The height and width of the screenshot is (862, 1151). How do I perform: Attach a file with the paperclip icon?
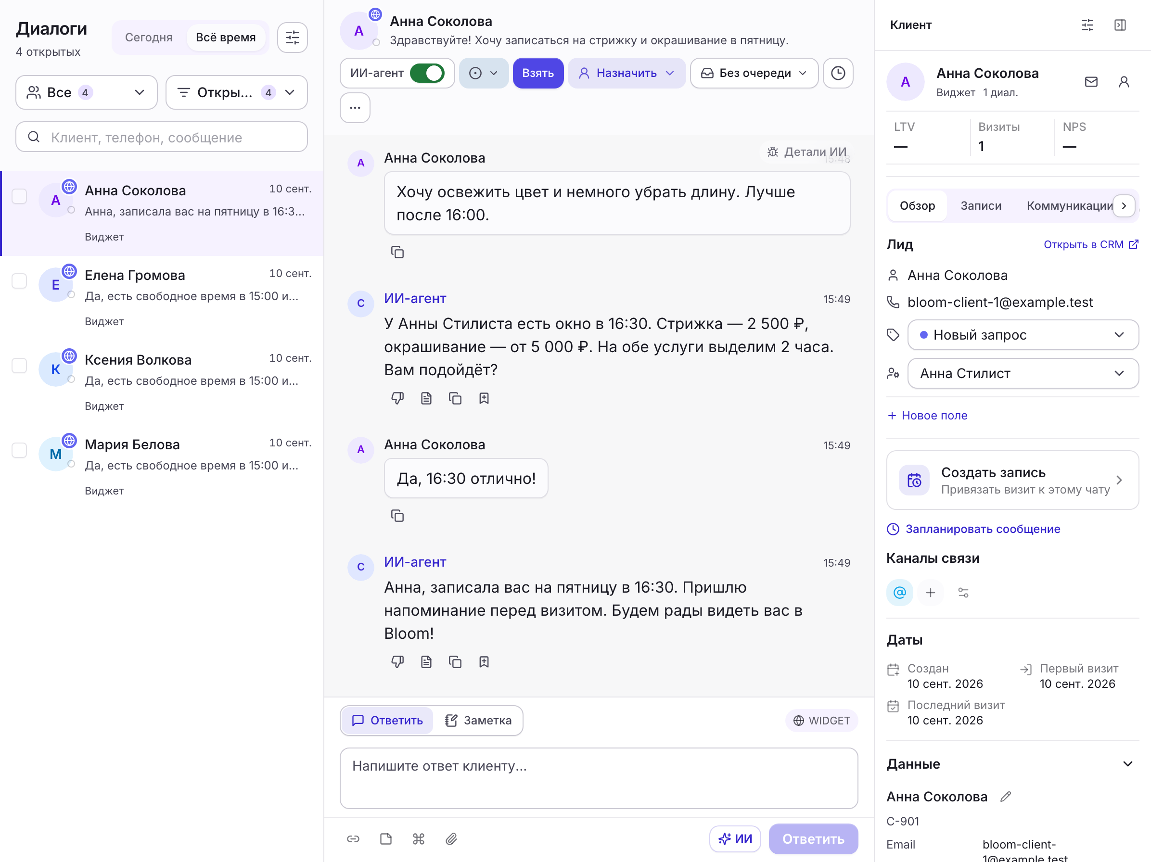coord(451,838)
